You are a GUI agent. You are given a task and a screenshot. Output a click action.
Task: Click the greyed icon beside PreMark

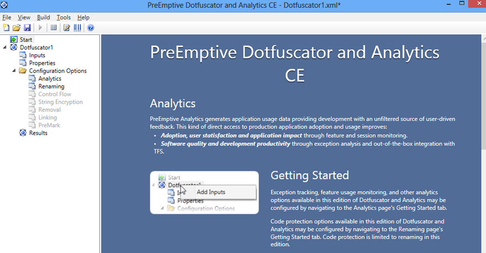[x=32, y=125]
